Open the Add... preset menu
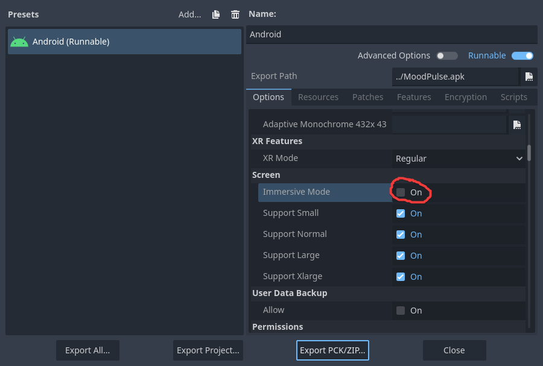Screen dimensions: 543x366 click(189, 14)
